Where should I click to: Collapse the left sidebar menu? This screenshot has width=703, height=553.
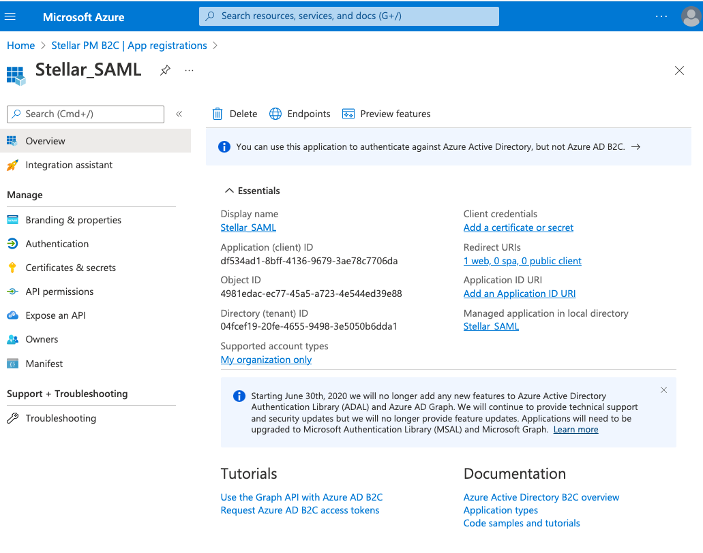coord(179,114)
